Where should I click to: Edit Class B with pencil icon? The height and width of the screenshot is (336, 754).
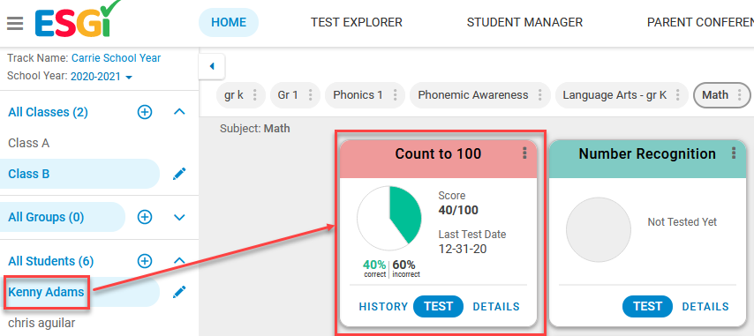(179, 174)
